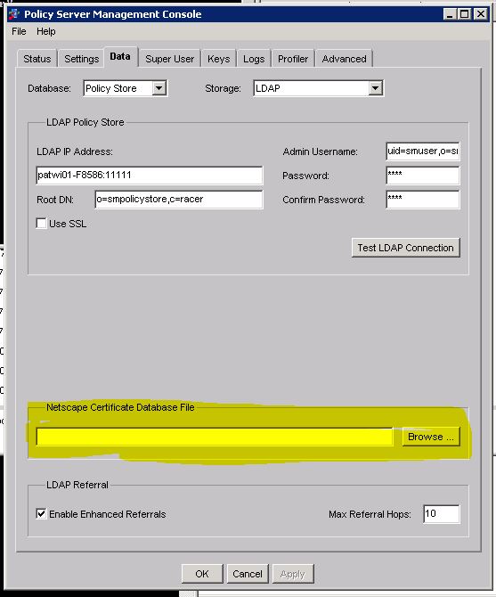Go to the Advanced tab
The height and width of the screenshot is (597, 496).
tap(345, 59)
